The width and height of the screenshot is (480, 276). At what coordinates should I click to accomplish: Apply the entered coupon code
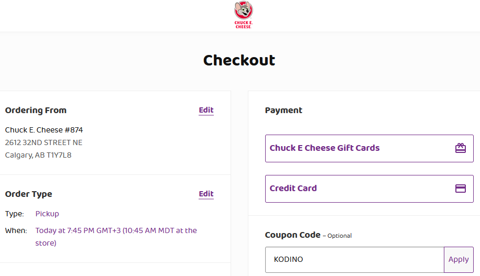tap(459, 259)
